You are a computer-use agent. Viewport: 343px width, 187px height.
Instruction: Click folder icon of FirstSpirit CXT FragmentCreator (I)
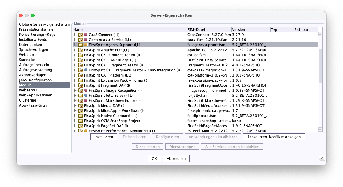[81, 65]
